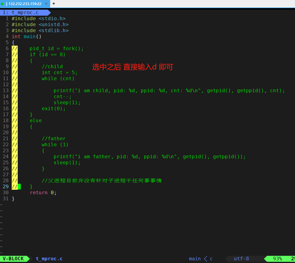Close the 132.232.233.159:22 session tab

coord(46,4)
